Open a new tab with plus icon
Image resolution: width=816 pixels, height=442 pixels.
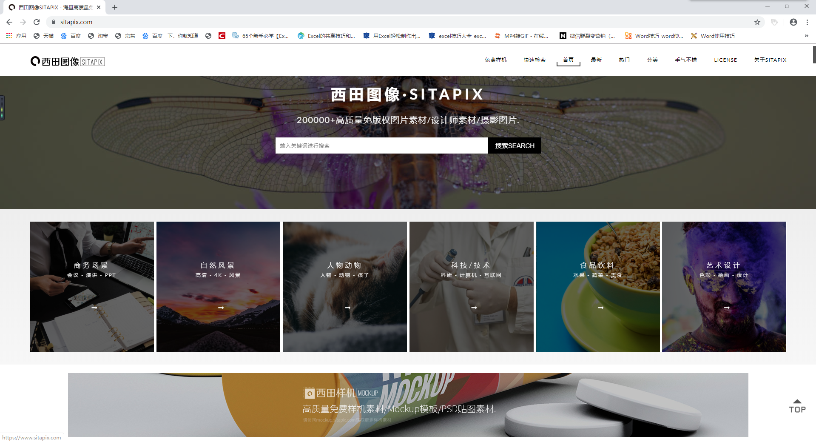click(115, 7)
